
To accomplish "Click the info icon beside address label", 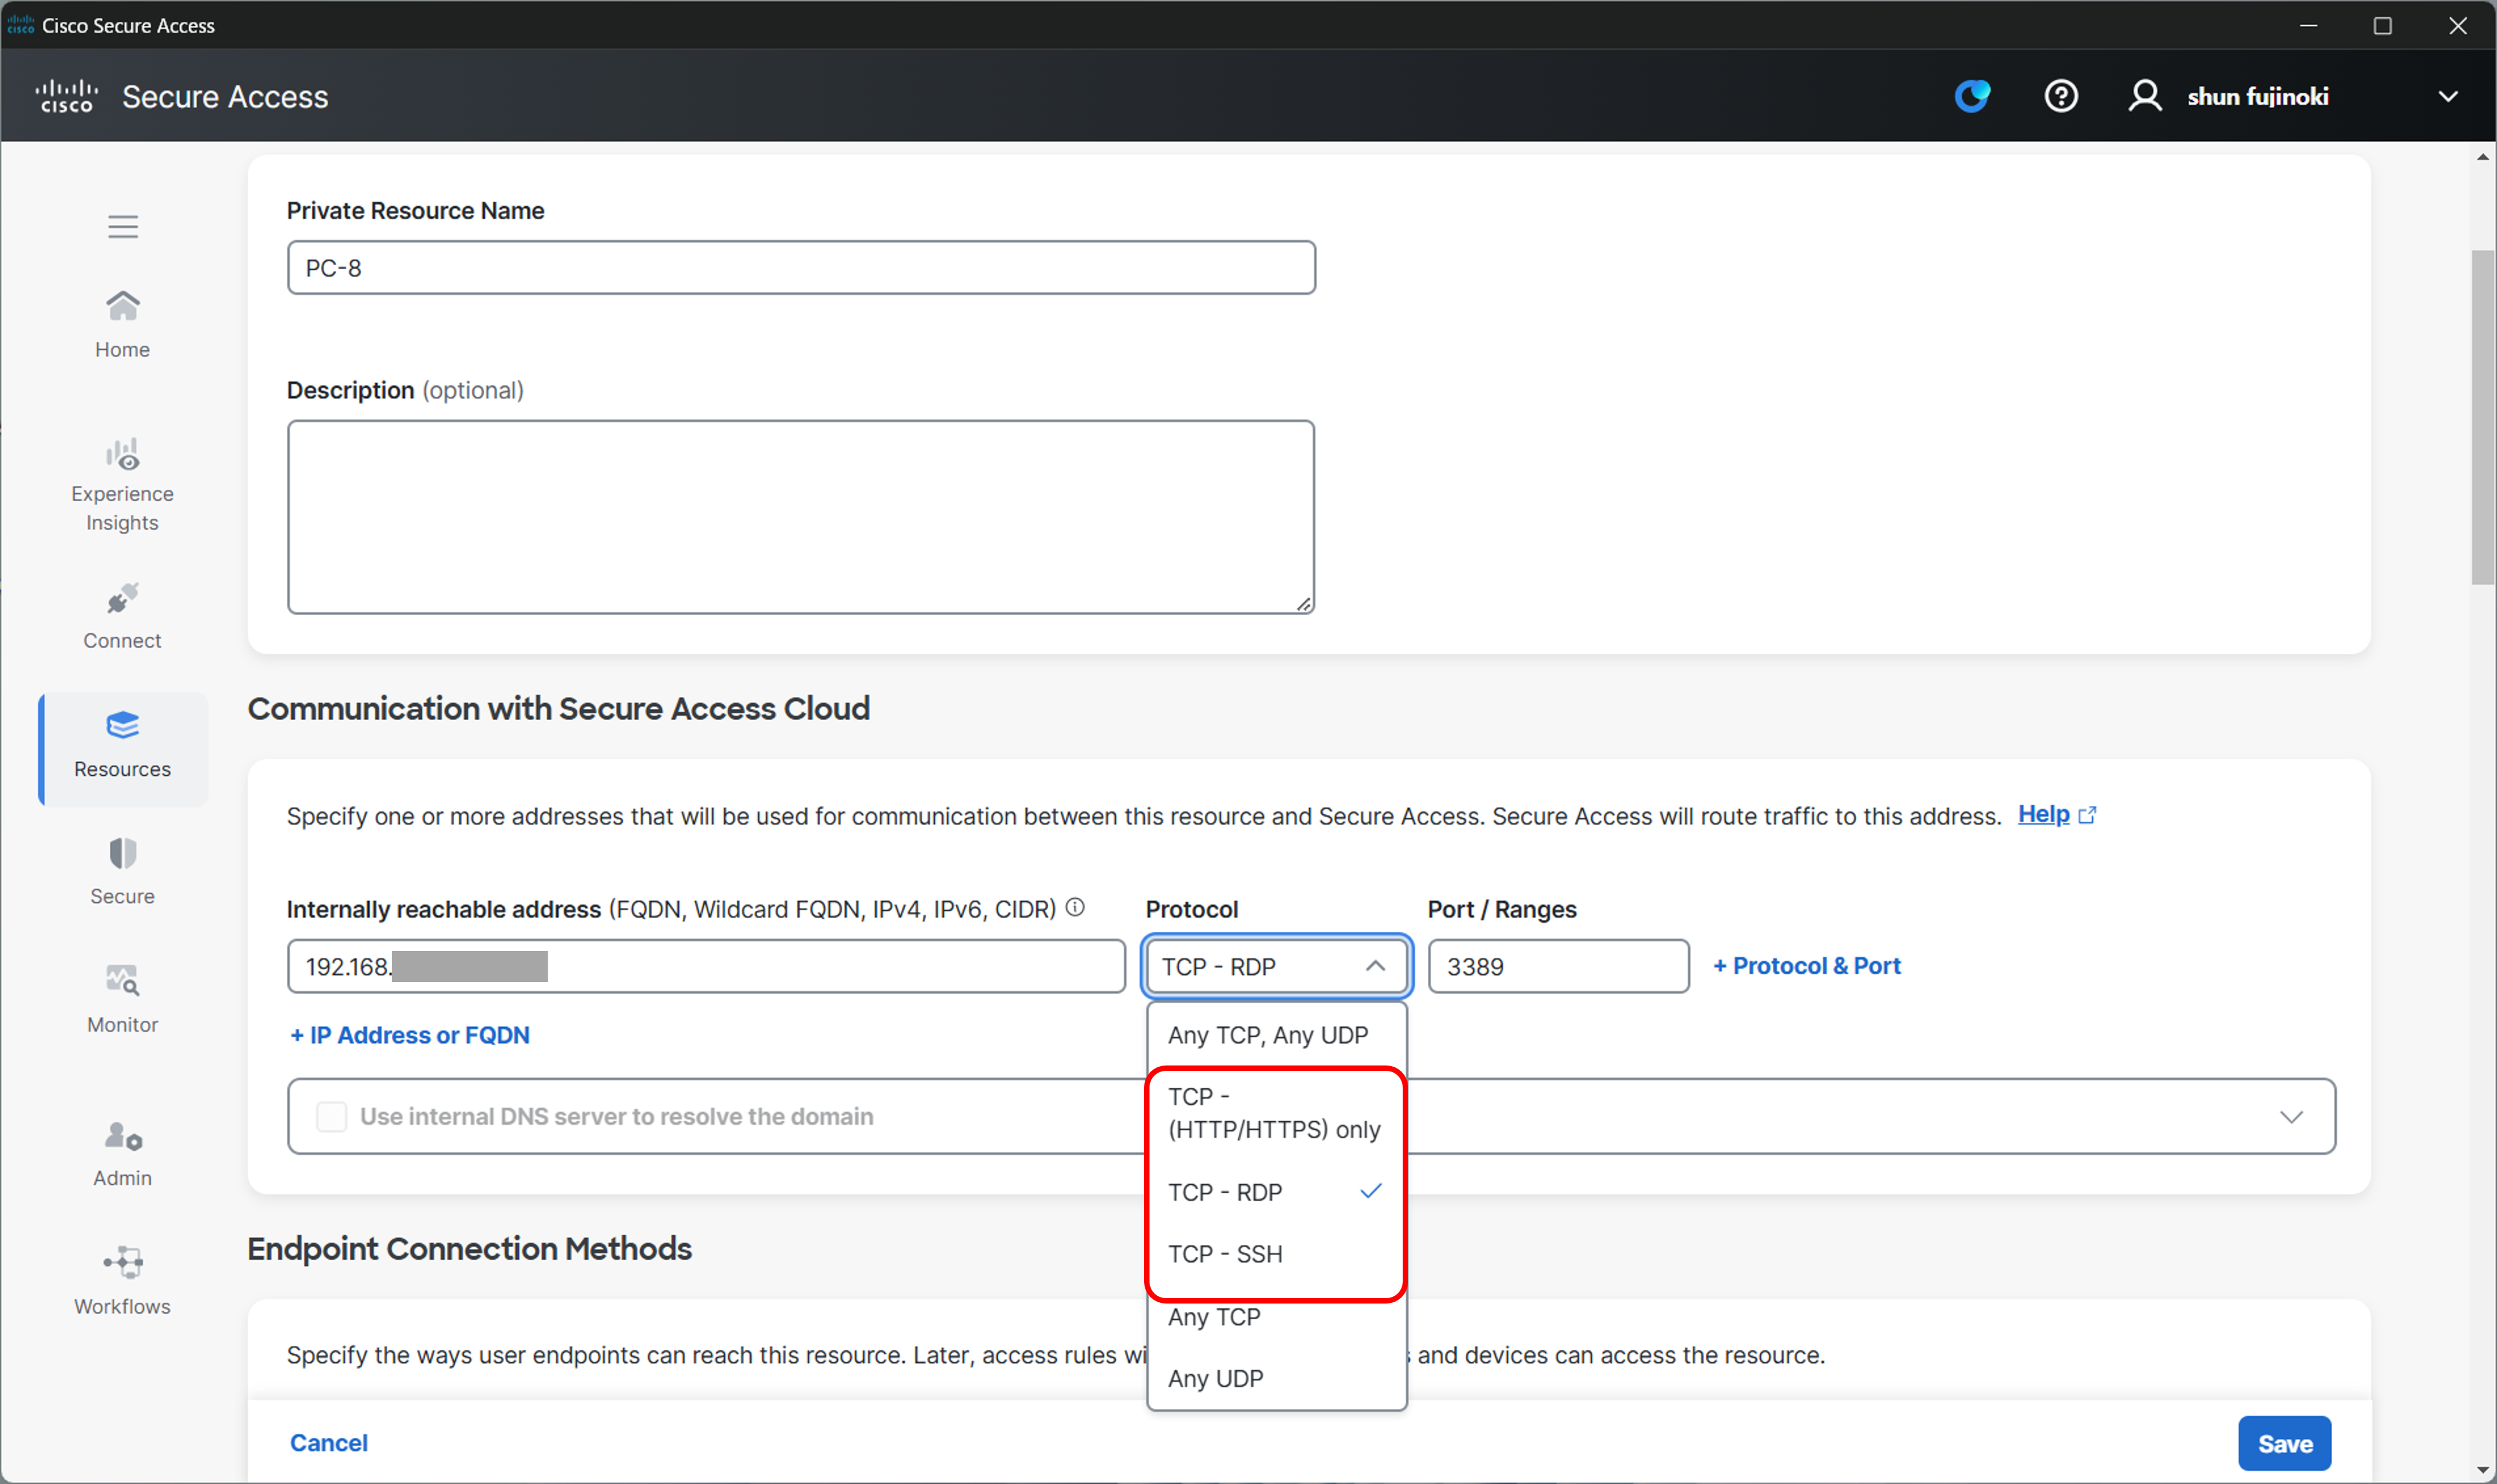I will click(1075, 907).
